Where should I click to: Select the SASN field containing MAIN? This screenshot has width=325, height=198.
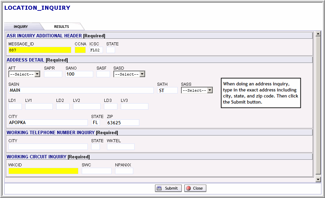click(x=81, y=90)
